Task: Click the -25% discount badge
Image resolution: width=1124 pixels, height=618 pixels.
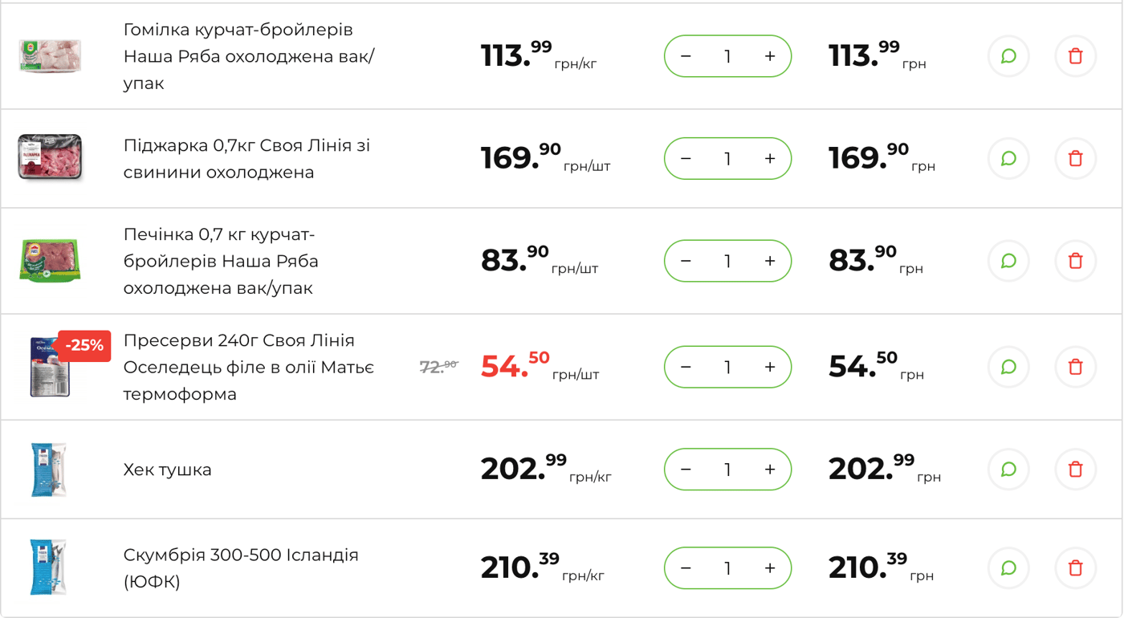Action: [83, 346]
